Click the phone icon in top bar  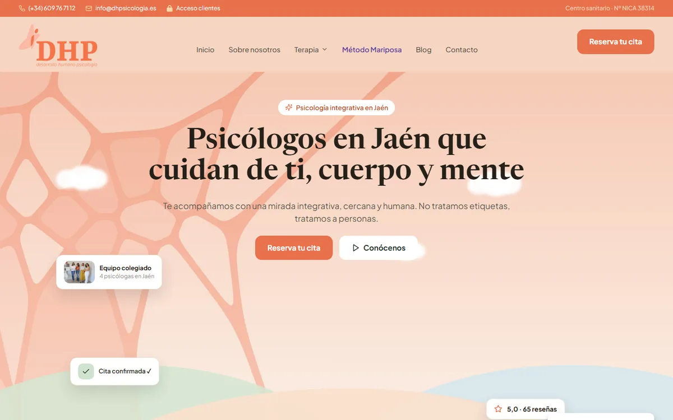(x=22, y=8)
